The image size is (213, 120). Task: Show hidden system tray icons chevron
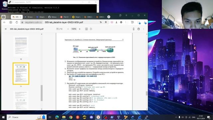tap(176, 117)
